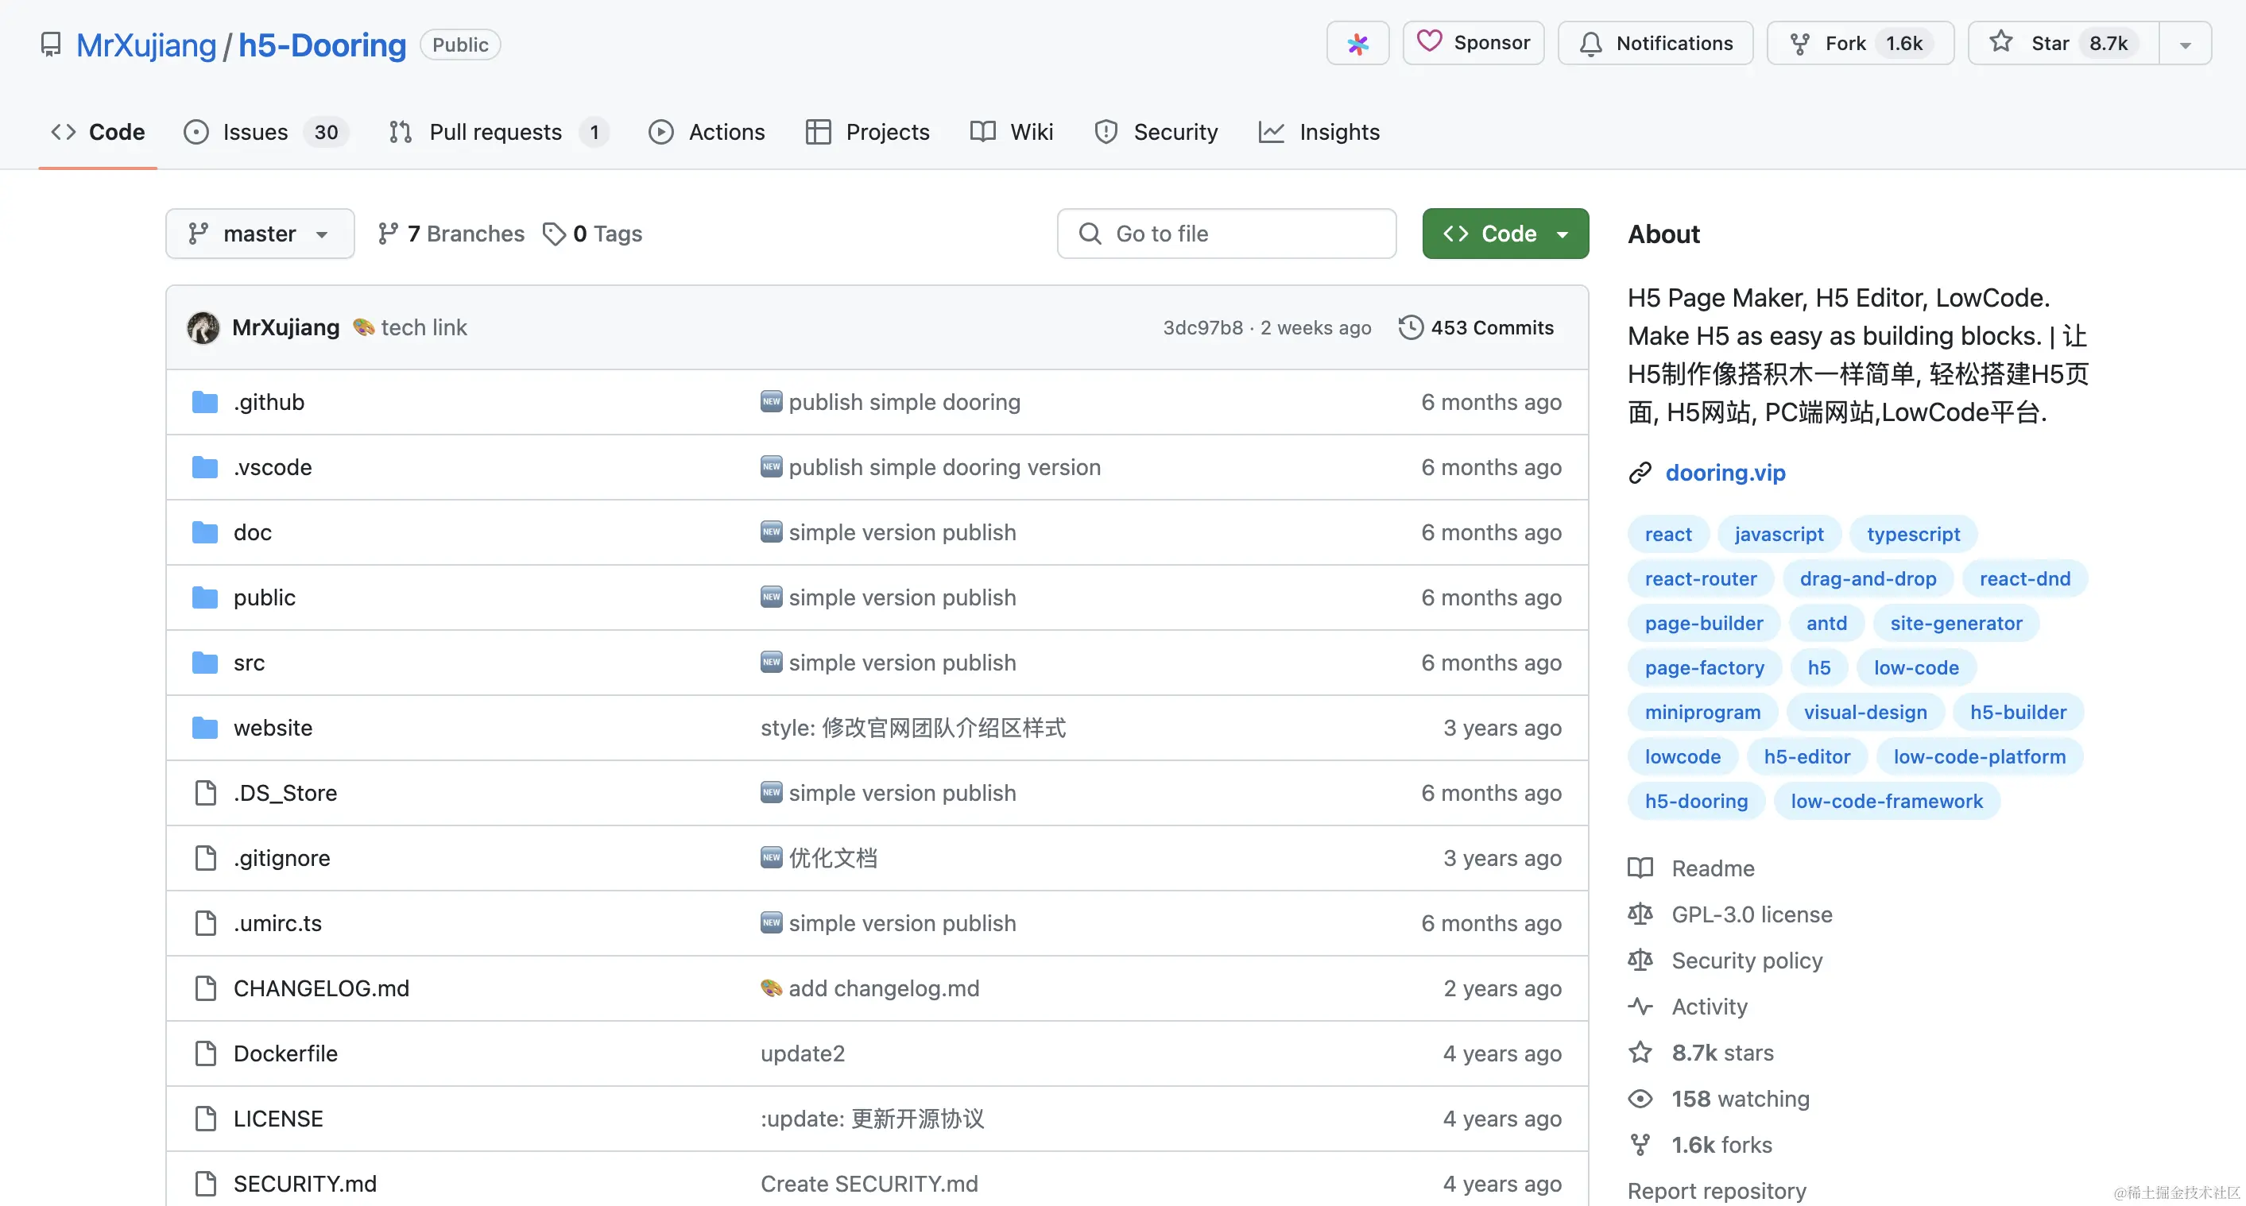Viewport: 2246px width, 1206px height.
Task: Click the file icon beside .gitignore
Action: (205, 858)
